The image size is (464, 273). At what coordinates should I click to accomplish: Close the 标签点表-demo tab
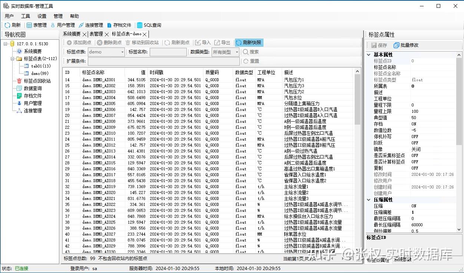point(145,34)
